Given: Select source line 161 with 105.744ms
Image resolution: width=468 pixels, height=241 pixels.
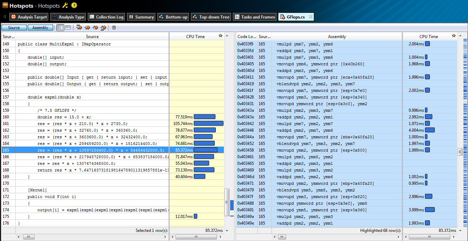Looking at the screenshot, I should [x=113, y=124].
